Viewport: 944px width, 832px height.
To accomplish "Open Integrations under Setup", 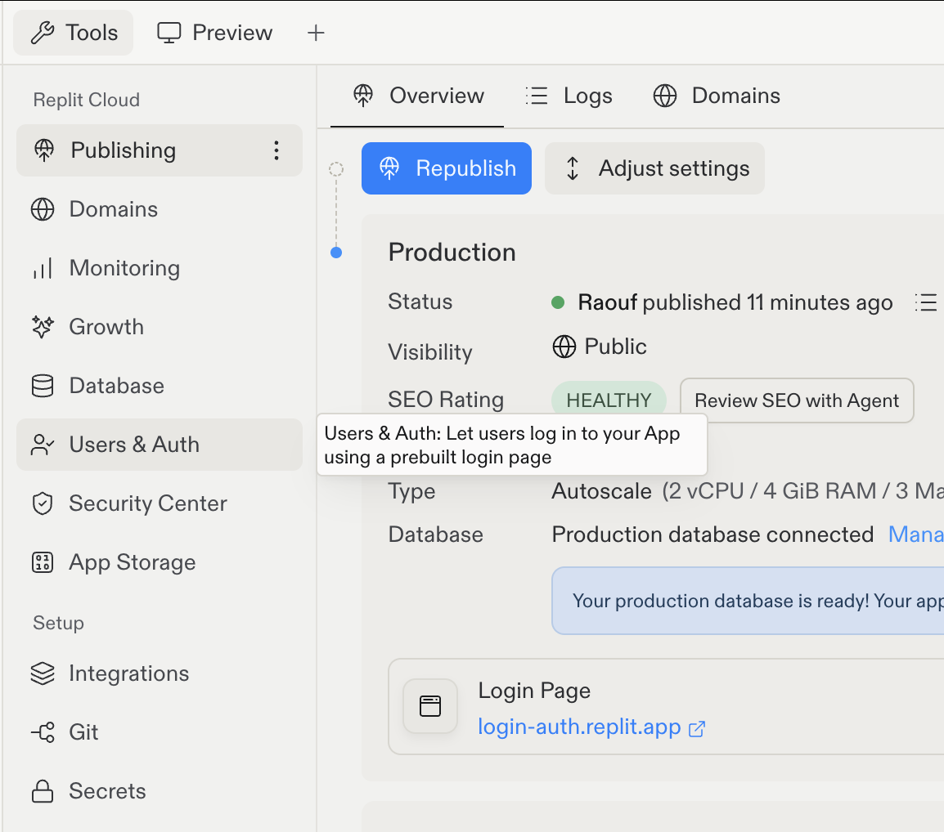I will [x=159, y=673].
